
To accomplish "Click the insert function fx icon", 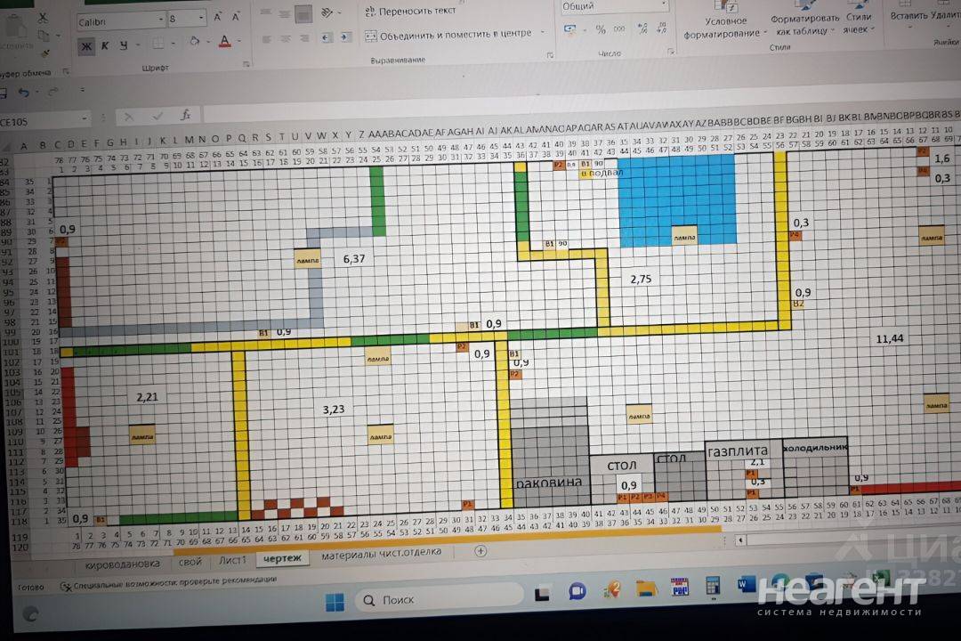I will tap(185, 115).
